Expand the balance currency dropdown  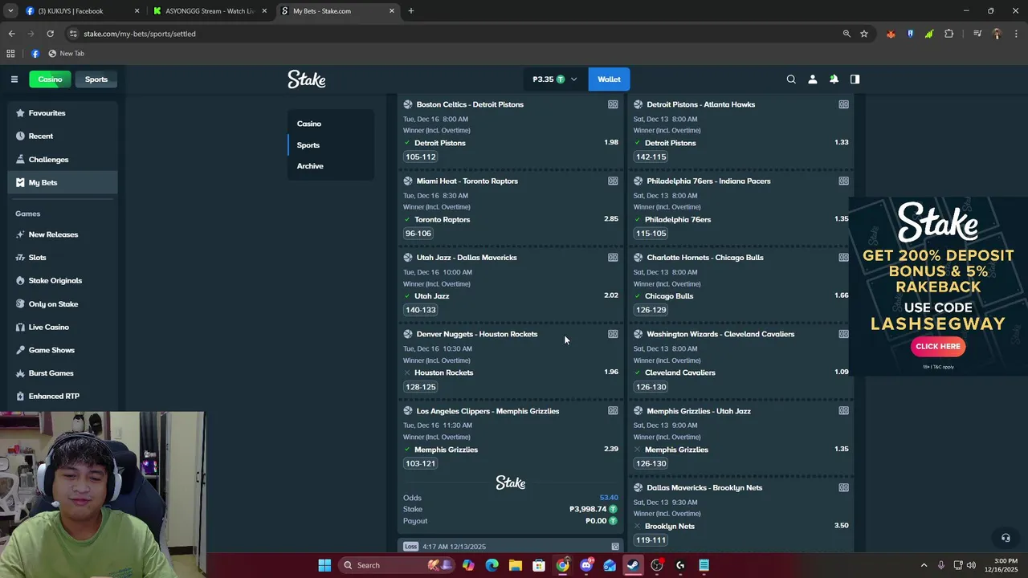tap(573, 79)
